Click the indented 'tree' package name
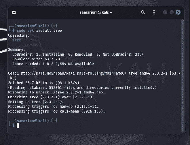The width and height of the screenshot is (190, 145). [x=17, y=40]
